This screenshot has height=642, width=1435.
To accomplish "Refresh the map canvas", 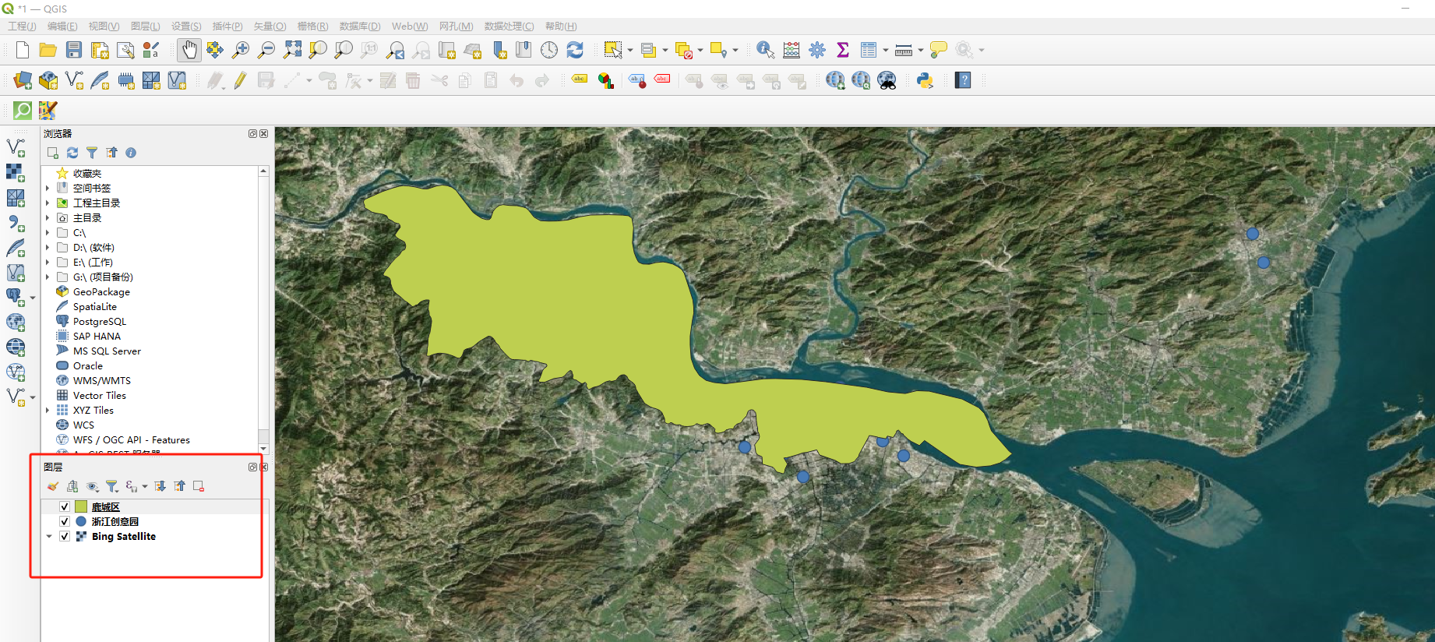I will tap(575, 50).
